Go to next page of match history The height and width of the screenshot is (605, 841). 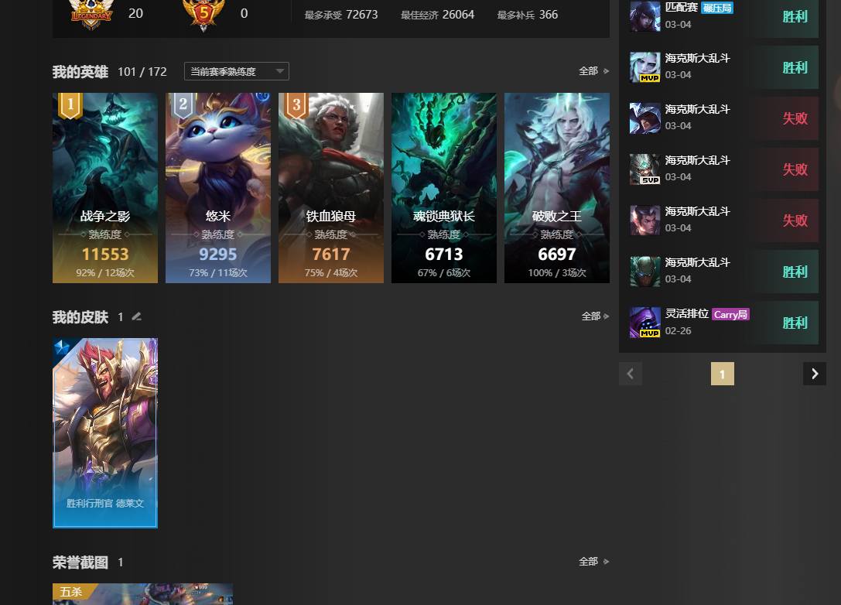(814, 374)
